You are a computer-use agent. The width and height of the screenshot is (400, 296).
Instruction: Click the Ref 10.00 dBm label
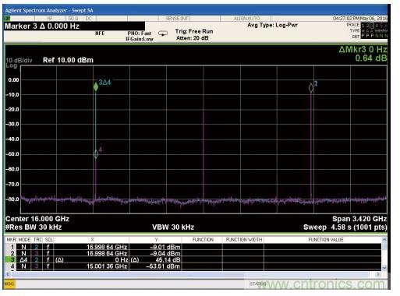pyautogui.click(x=68, y=60)
